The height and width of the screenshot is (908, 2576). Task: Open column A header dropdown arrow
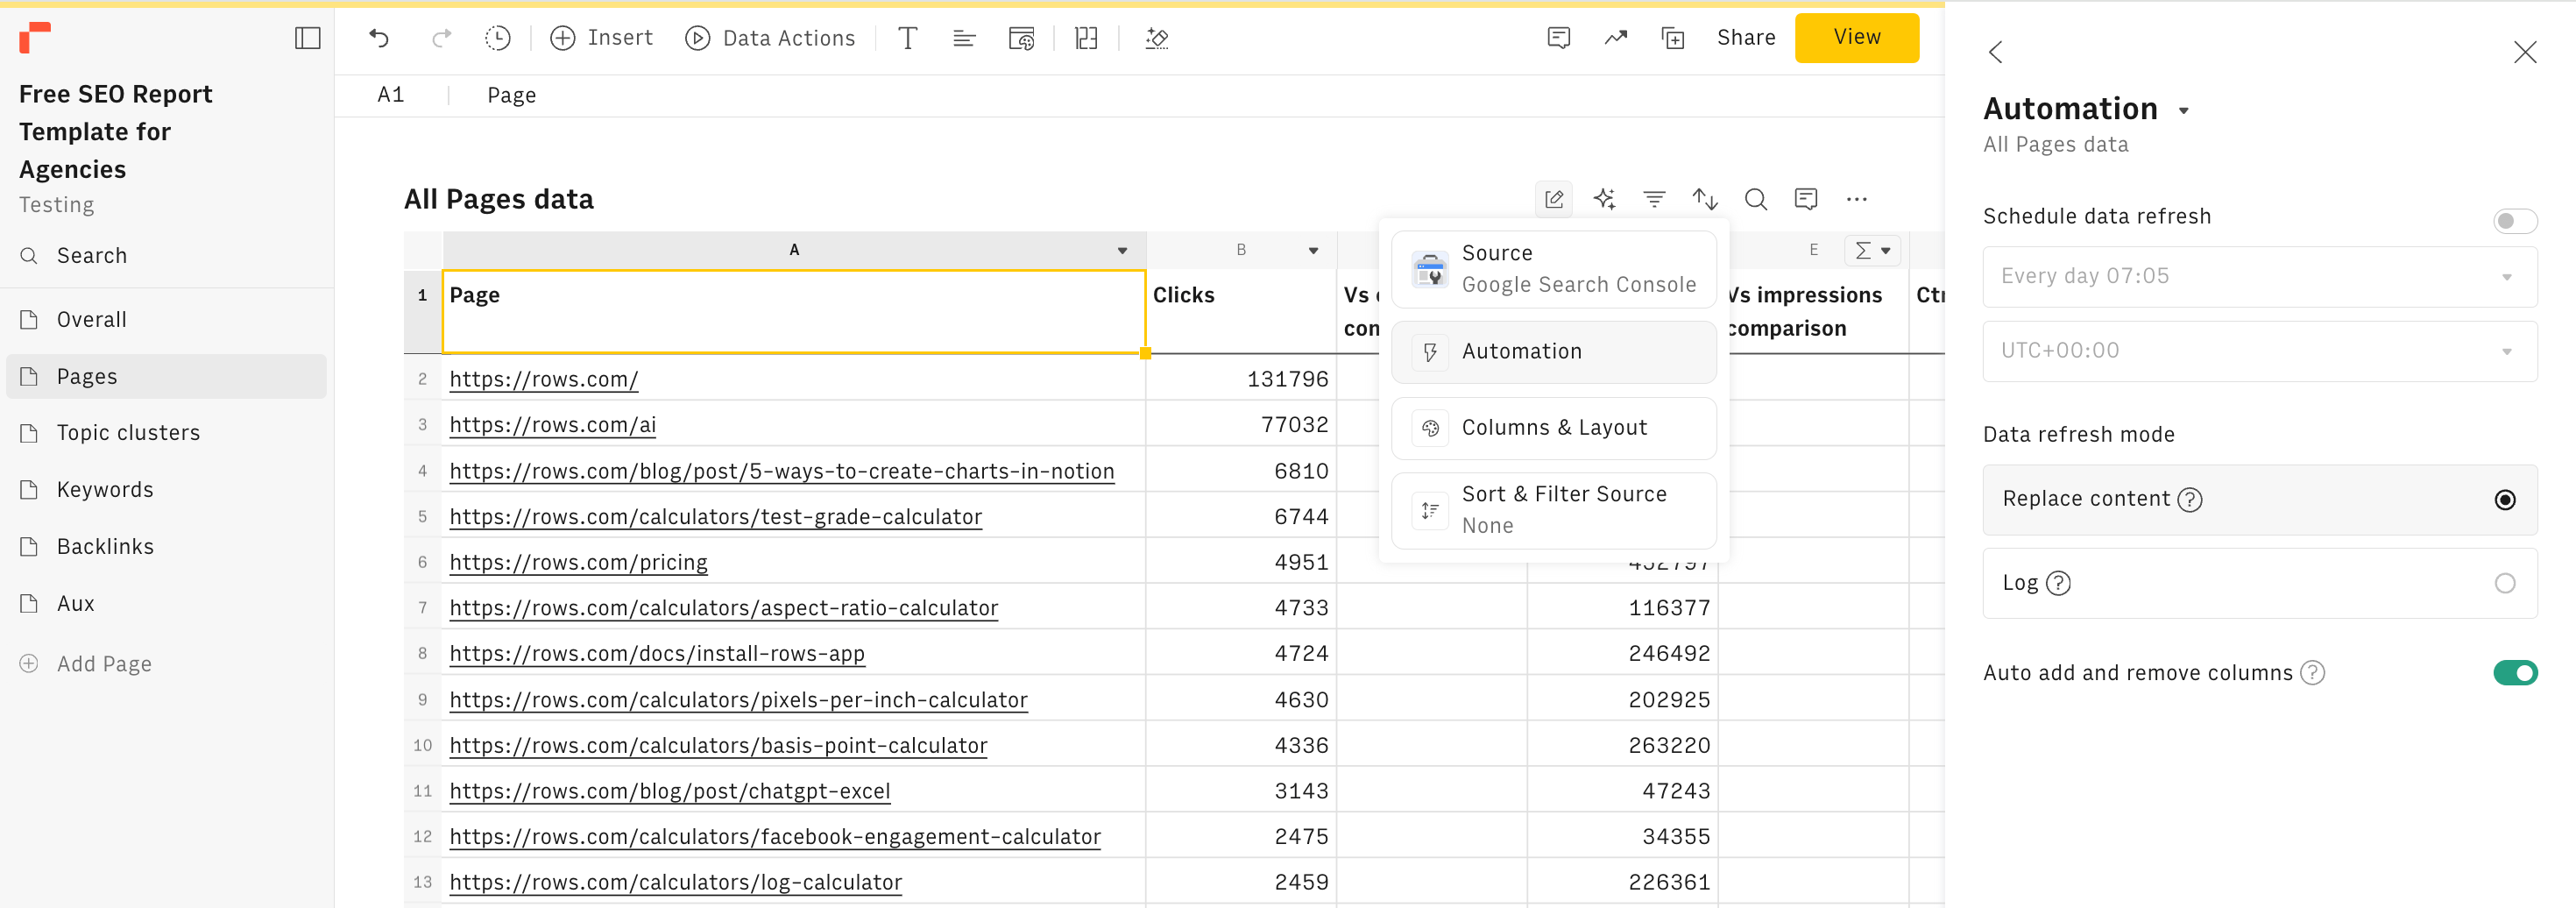pyautogui.click(x=1122, y=251)
